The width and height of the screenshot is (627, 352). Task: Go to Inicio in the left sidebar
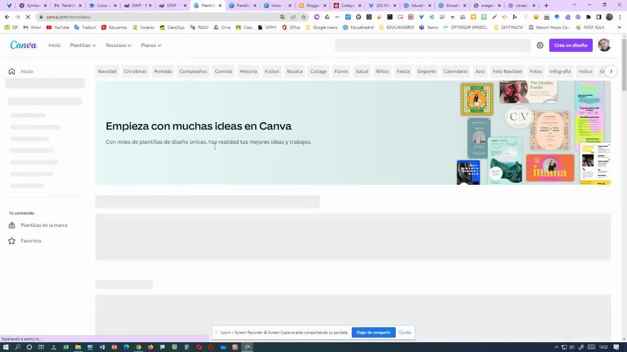tap(27, 71)
